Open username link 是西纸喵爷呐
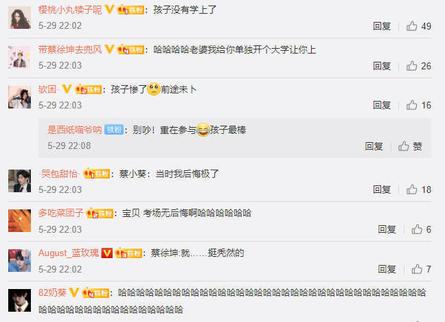 [x=75, y=130]
